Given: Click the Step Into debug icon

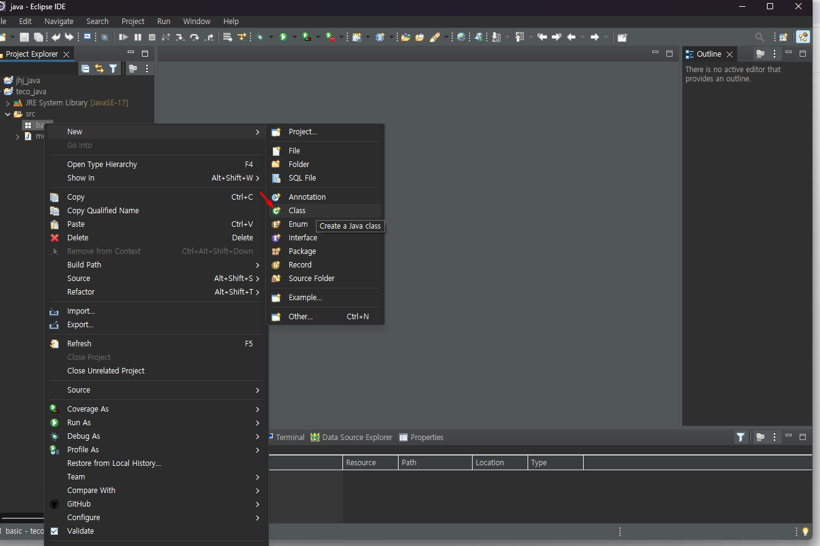Looking at the screenshot, I should coord(180,37).
